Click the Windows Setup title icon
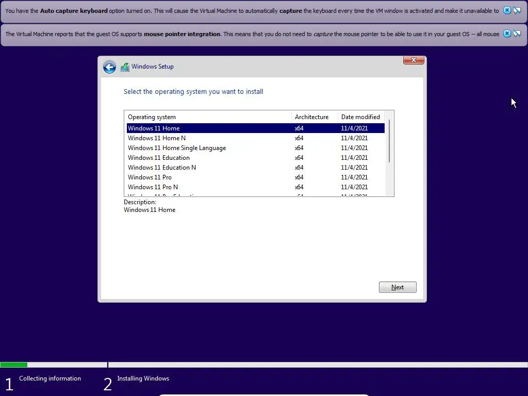Viewport: 528px width, 396px height. pyautogui.click(x=125, y=67)
